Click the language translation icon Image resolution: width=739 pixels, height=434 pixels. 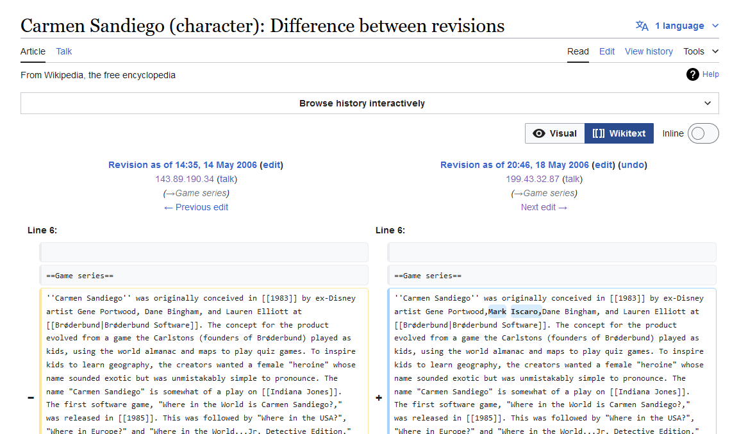click(x=642, y=26)
